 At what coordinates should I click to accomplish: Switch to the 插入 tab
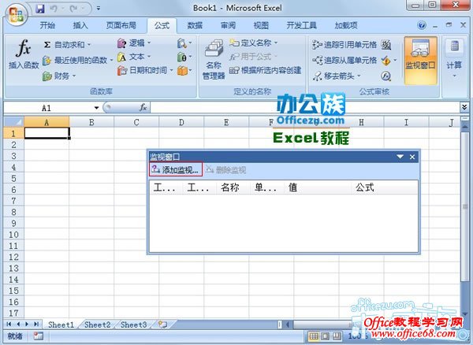click(80, 26)
